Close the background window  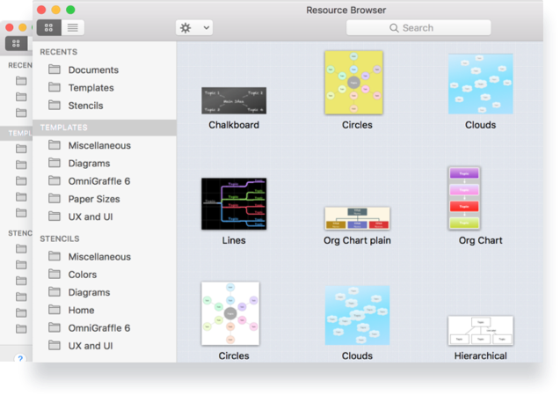(10, 27)
